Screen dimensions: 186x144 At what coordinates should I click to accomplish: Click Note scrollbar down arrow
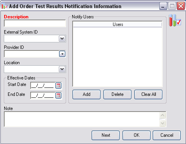tap(163, 123)
